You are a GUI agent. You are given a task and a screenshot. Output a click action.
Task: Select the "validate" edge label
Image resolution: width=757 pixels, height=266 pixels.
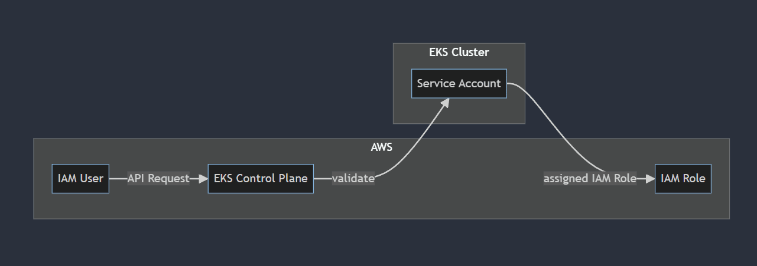pos(353,178)
